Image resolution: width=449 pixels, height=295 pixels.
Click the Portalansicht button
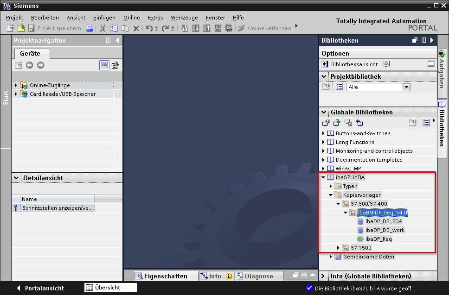[x=41, y=288]
